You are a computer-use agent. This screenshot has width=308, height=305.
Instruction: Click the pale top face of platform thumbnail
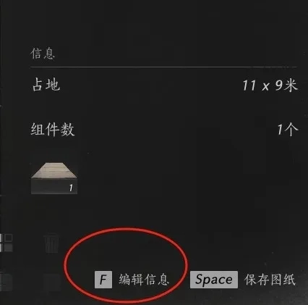(x=54, y=170)
